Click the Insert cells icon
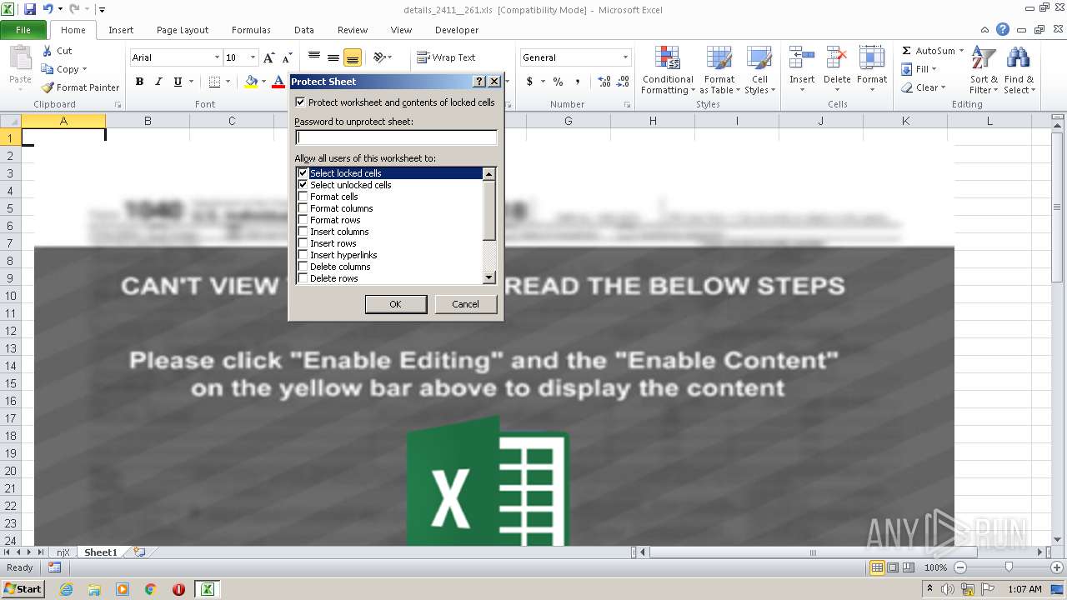Image resolution: width=1067 pixels, height=600 pixels. tap(802, 57)
